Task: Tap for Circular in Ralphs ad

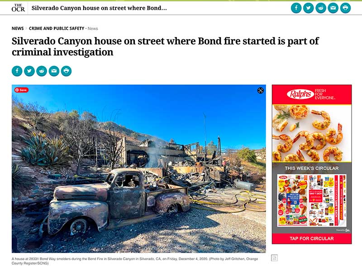Action: point(312,238)
